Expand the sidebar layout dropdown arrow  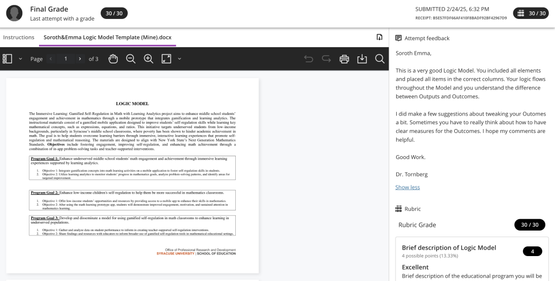(21, 59)
